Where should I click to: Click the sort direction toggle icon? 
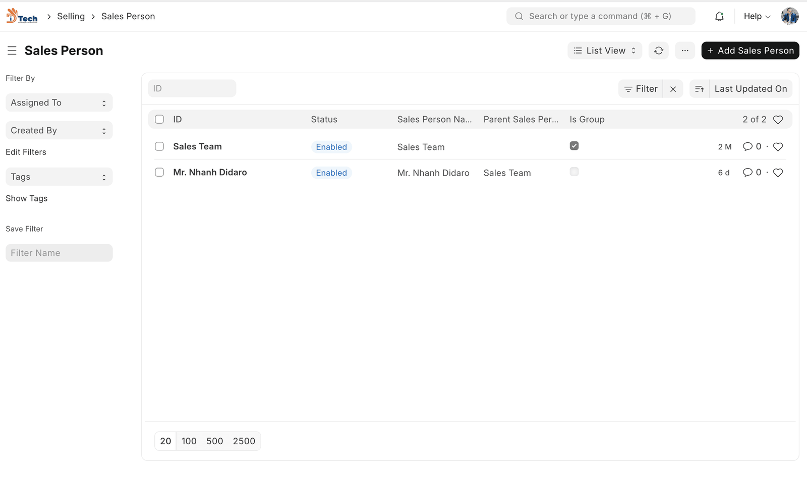[x=700, y=89]
